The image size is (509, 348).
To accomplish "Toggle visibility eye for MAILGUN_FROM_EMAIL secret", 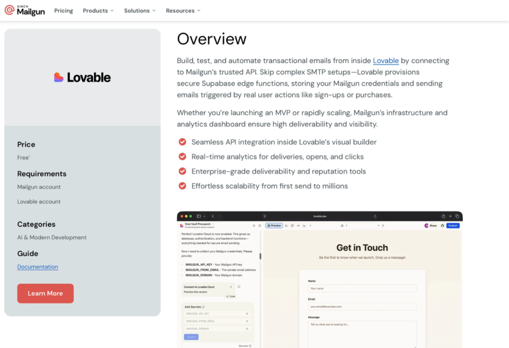I will (247, 321).
